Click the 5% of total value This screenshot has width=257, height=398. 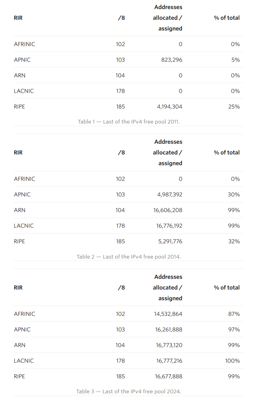point(236,60)
